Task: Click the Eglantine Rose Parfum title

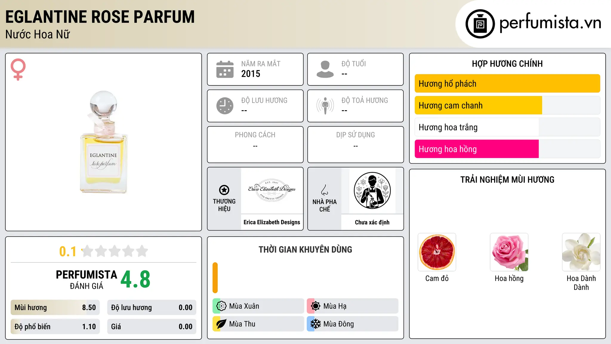Action: coord(100,17)
